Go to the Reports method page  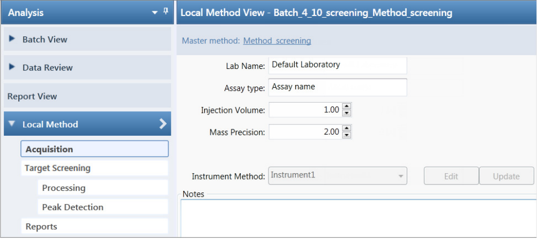point(94,226)
